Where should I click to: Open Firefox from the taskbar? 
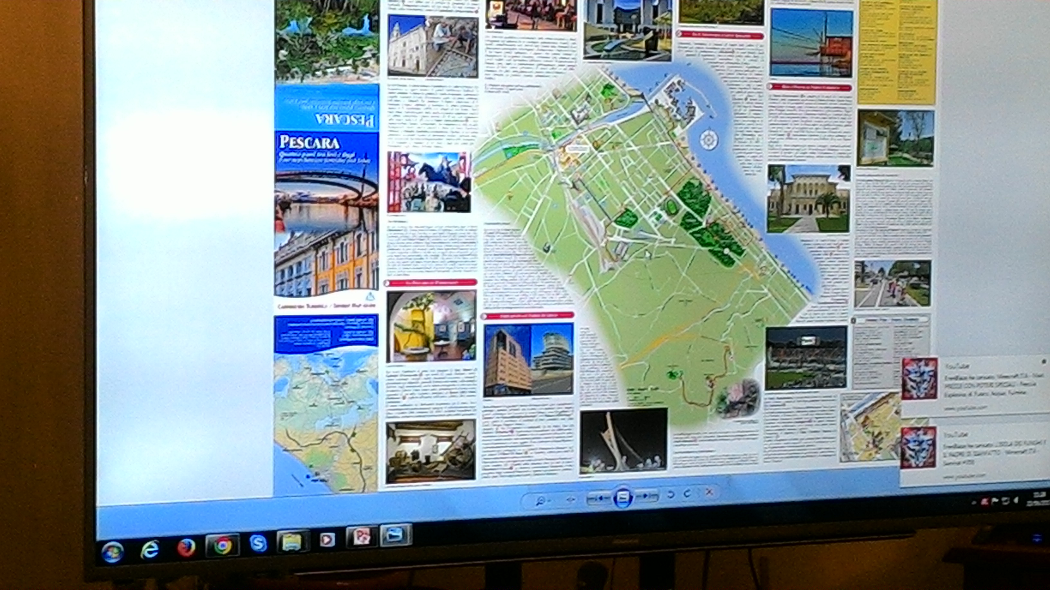186,548
